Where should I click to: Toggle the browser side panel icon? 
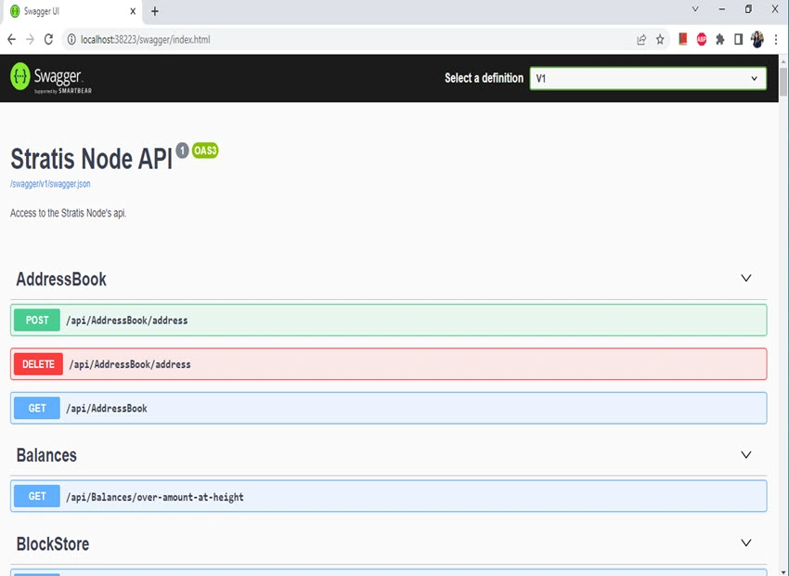738,39
